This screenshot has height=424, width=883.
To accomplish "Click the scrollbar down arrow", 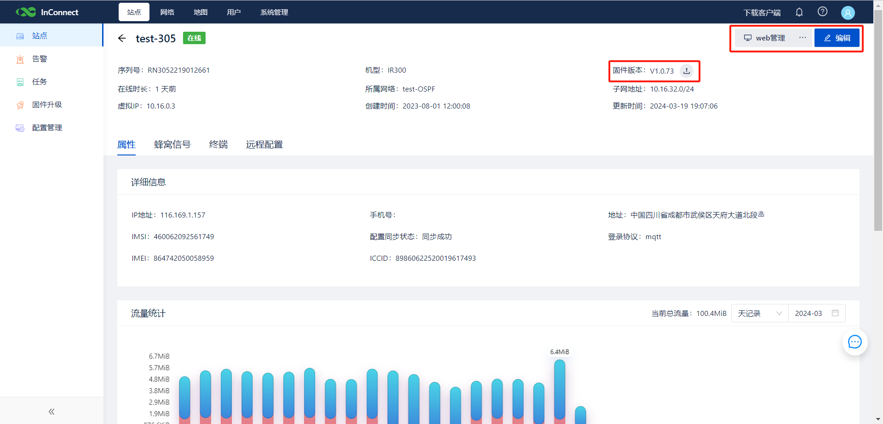I will [878, 419].
